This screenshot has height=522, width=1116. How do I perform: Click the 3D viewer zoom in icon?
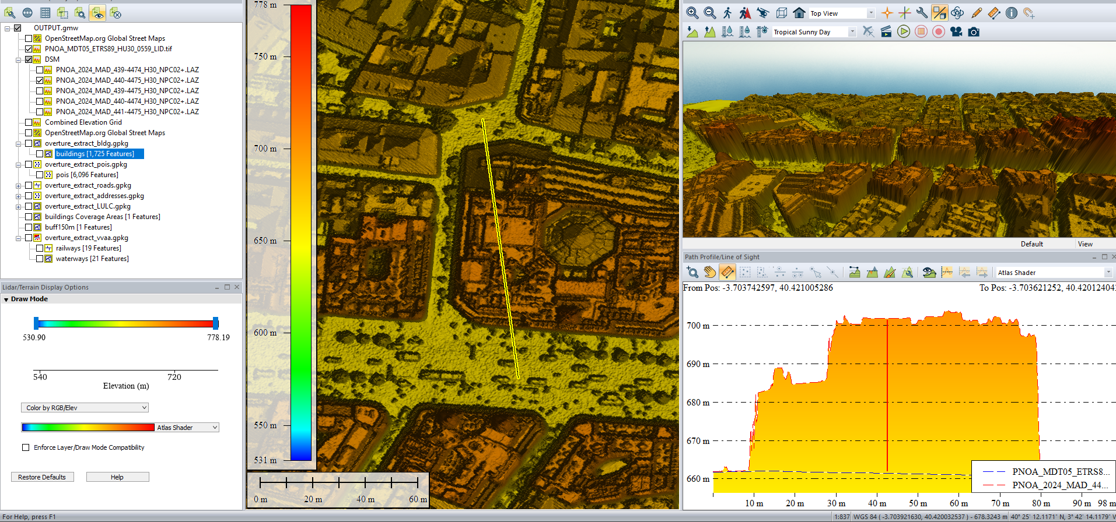[692, 13]
